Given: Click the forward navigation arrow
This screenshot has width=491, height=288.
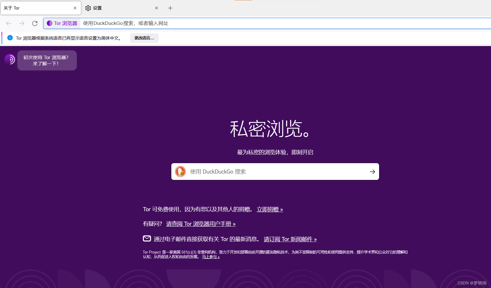Looking at the screenshot, I should tap(21, 23).
